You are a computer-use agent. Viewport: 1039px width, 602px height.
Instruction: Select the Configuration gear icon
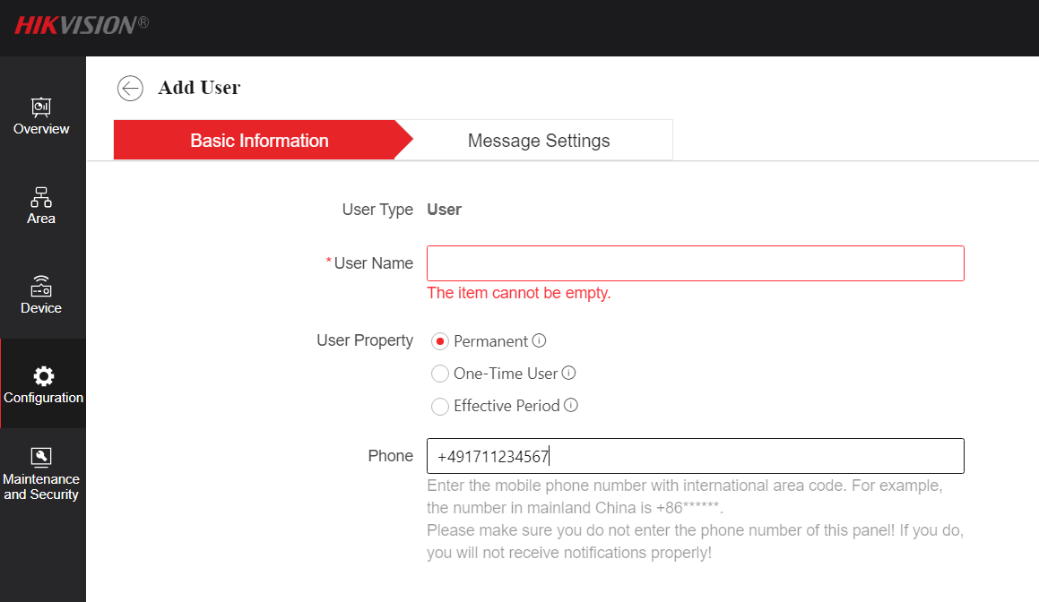tap(43, 376)
